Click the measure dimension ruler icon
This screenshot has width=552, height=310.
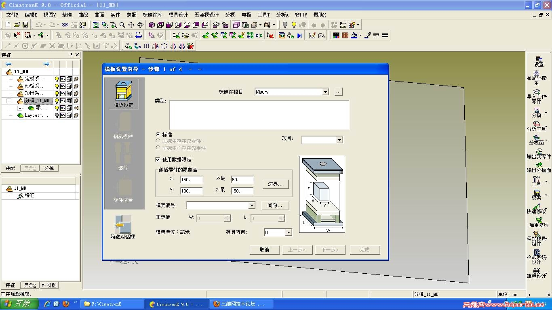click(343, 25)
